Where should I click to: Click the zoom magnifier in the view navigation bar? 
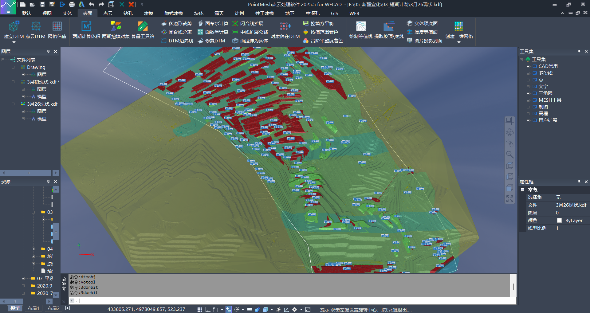click(509, 155)
